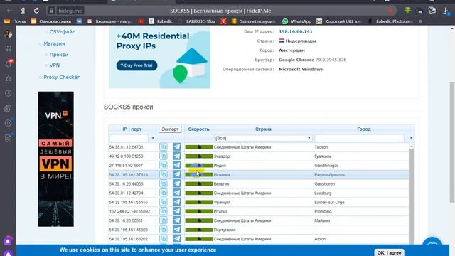Open the Почта bookmark
The height and width of the screenshot is (256, 455).
[15, 21]
